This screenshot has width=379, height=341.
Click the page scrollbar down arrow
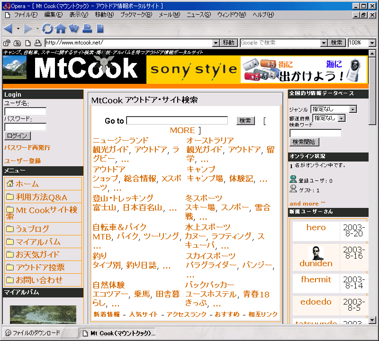(372, 320)
